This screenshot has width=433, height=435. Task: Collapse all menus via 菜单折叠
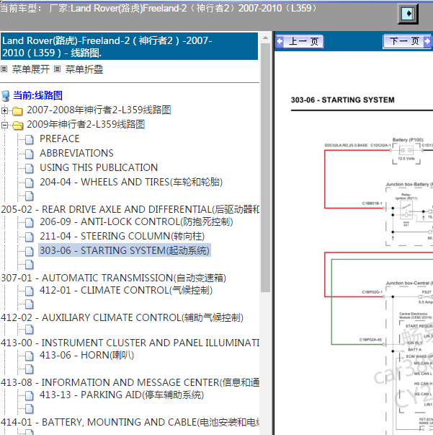click(84, 69)
